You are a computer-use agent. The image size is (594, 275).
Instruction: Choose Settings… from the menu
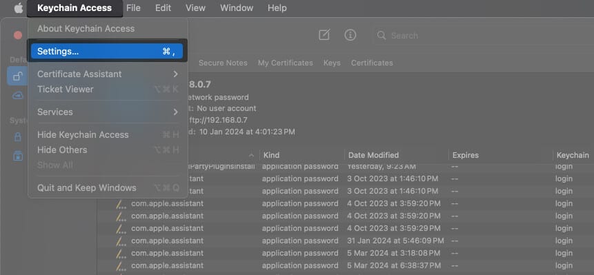(x=107, y=52)
